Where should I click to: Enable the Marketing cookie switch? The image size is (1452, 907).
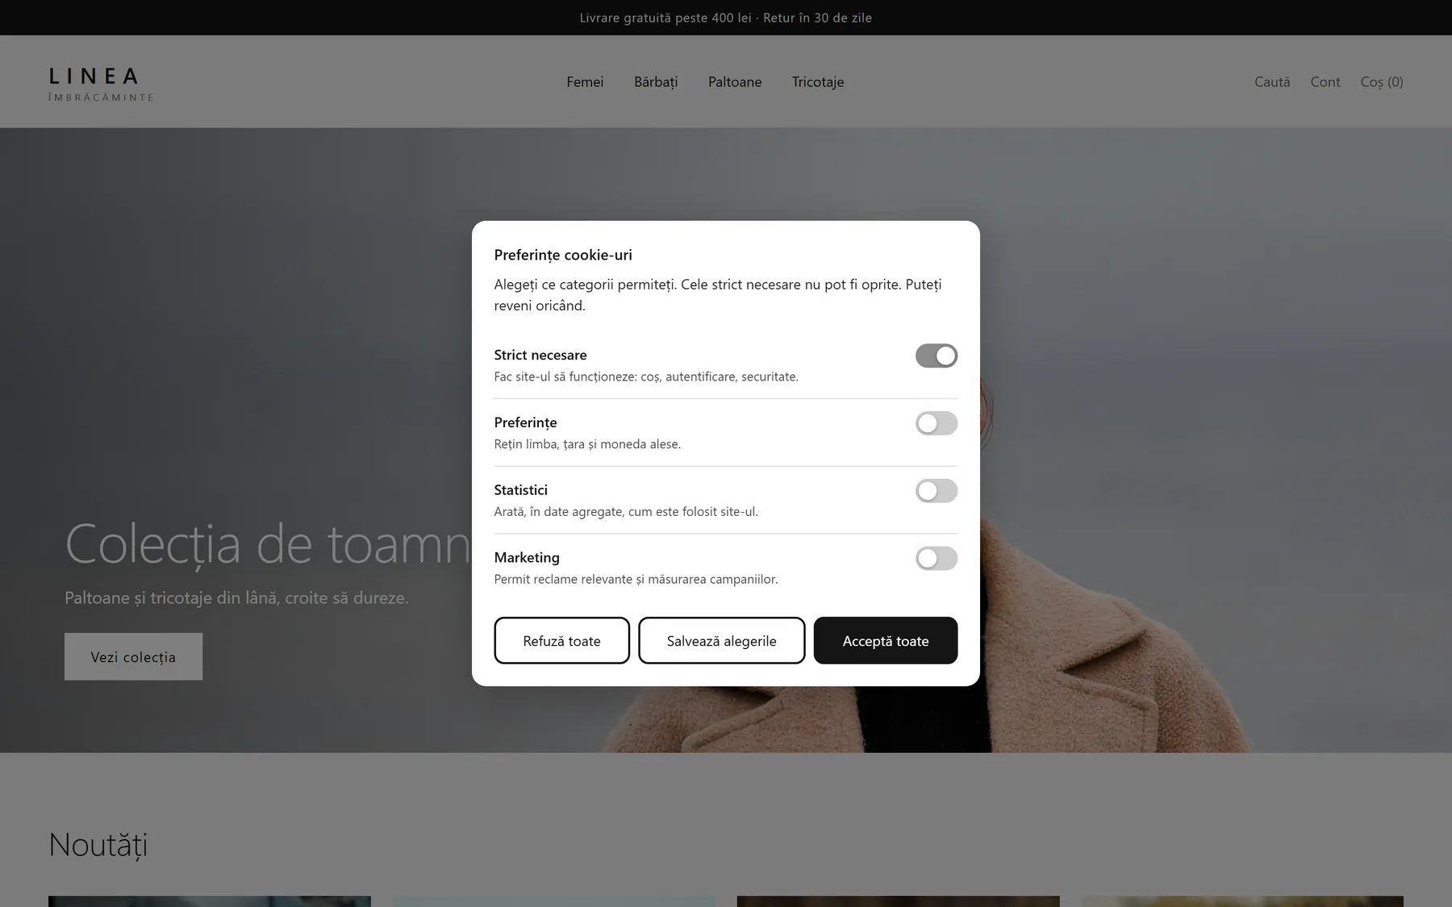click(x=936, y=559)
